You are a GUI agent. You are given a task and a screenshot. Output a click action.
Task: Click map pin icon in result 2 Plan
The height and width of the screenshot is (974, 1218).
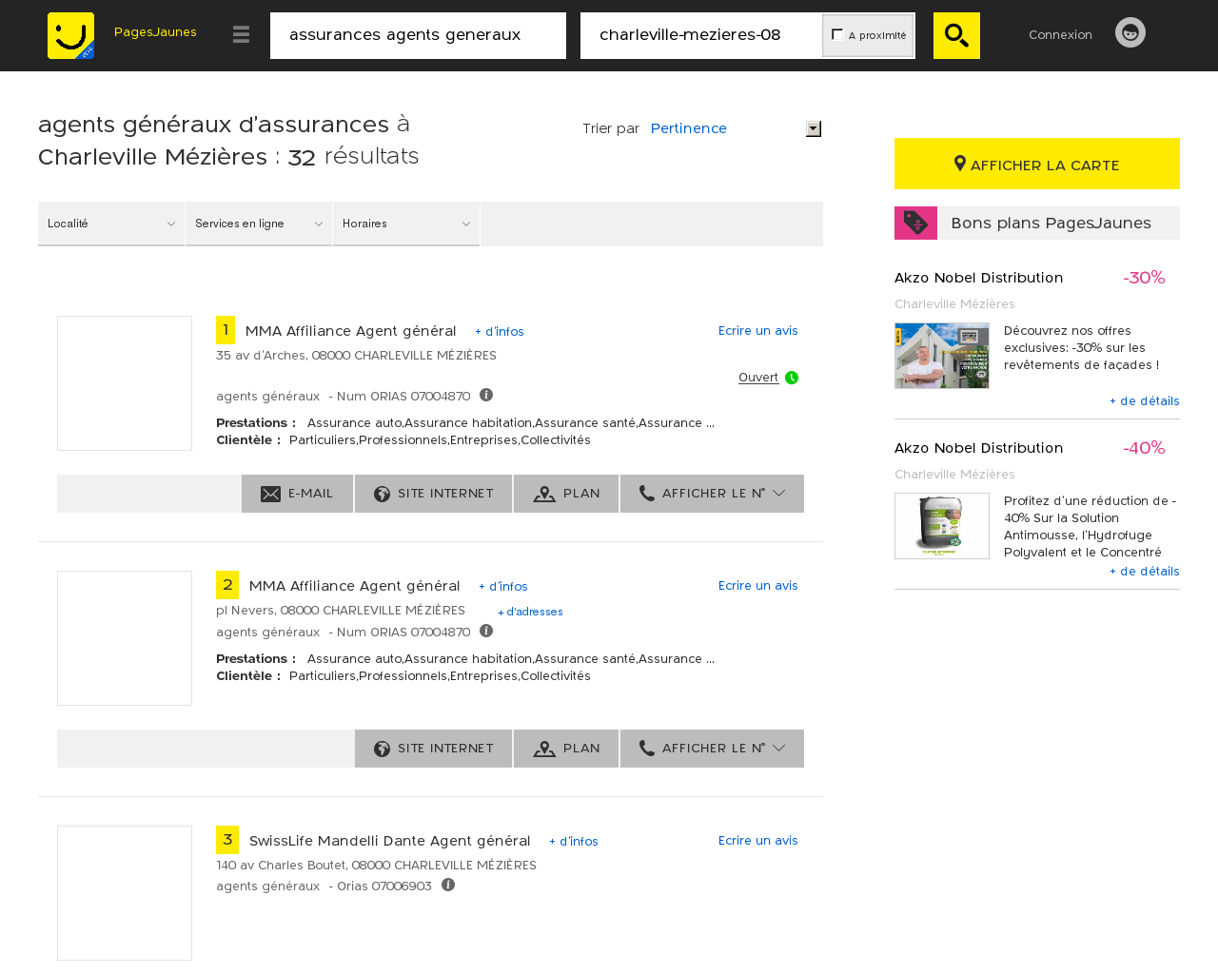(x=544, y=749)
